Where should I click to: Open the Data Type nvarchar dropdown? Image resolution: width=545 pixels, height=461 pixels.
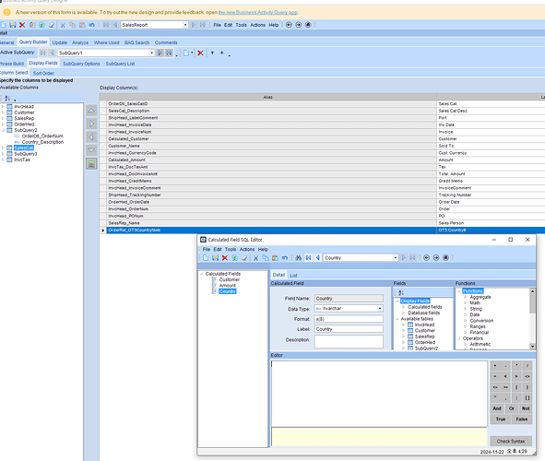click(380, 309)
